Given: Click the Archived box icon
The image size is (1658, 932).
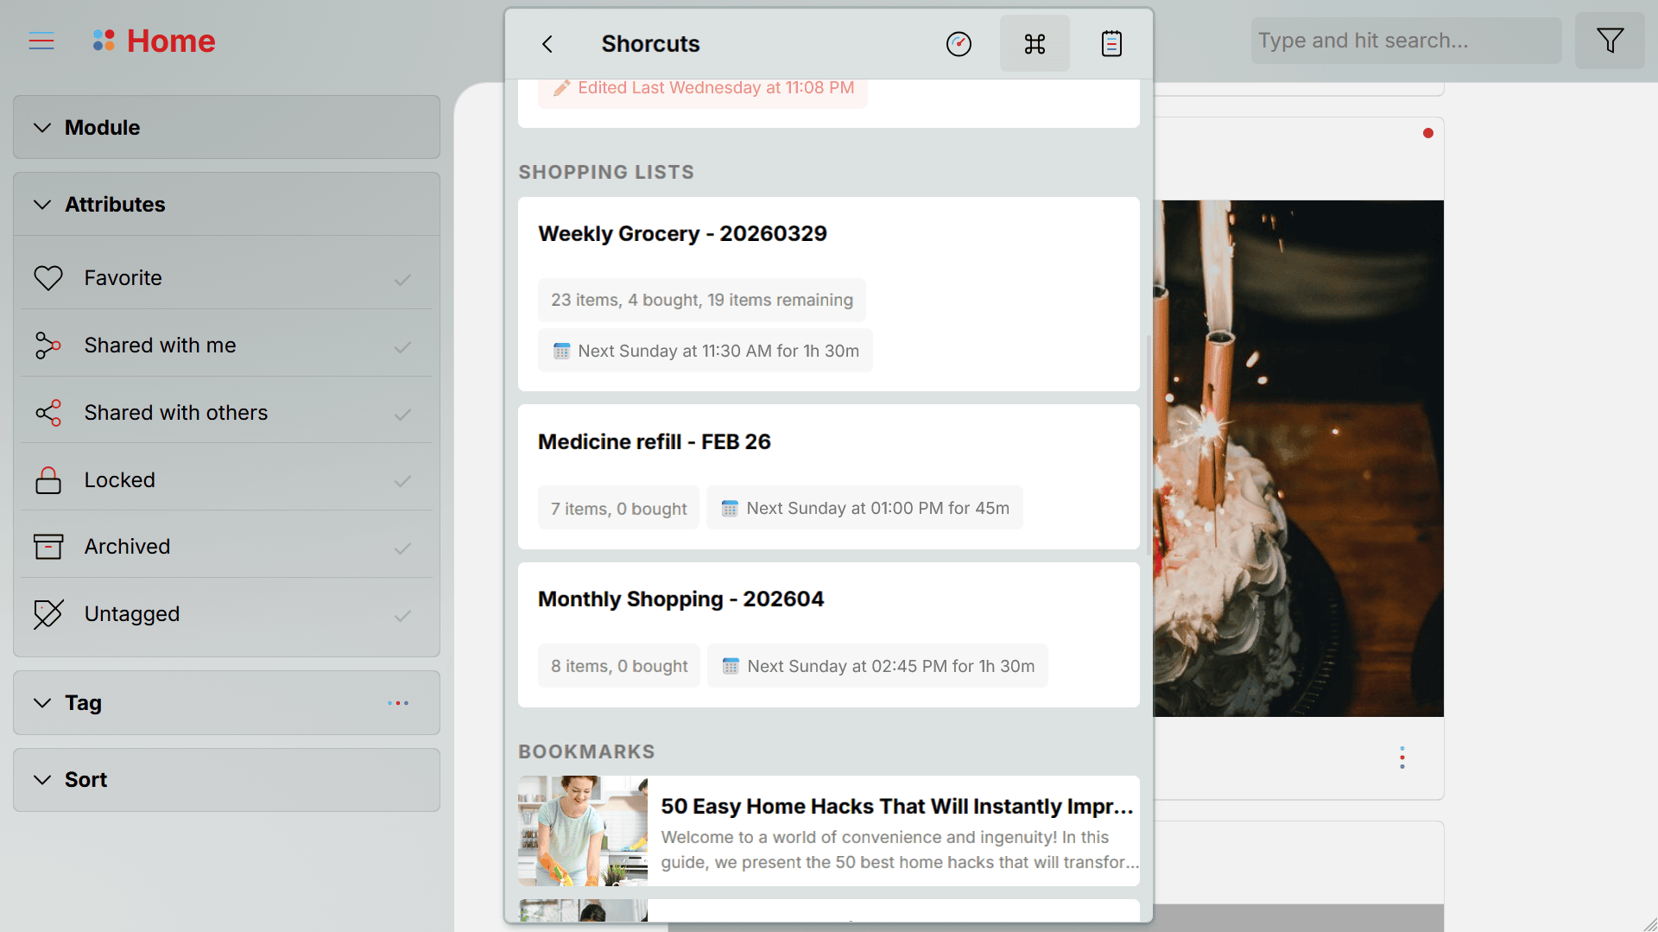Looking at the screenshot, I should point(48,546).
